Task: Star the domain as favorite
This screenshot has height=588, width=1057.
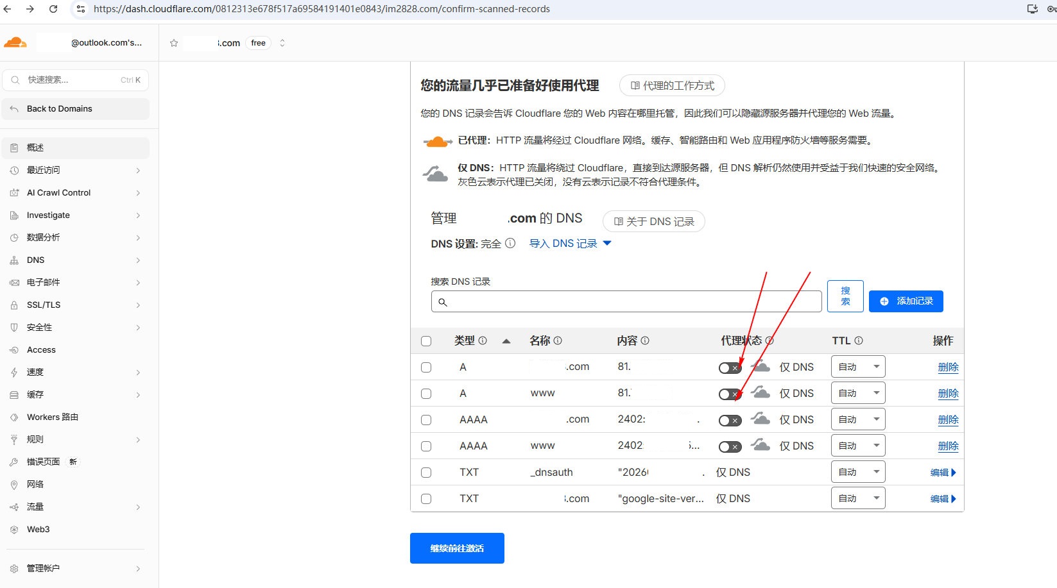Action: pos(174,43)
